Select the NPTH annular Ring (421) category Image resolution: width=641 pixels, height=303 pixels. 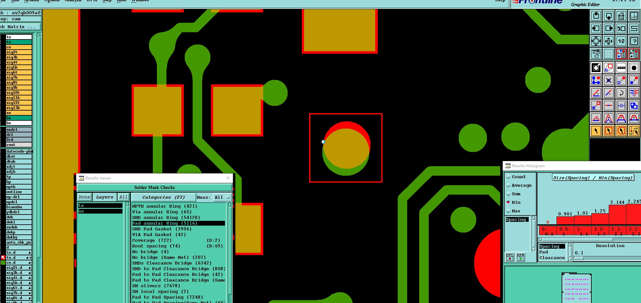(178, 206)
